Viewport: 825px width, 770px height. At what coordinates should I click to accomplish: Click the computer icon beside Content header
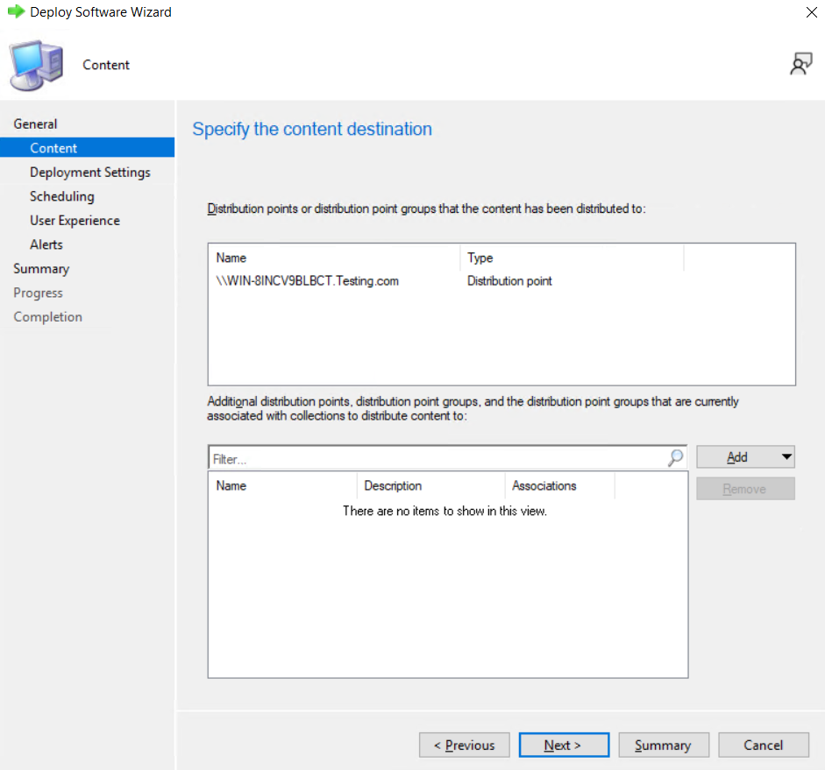[x=36, y=65]
